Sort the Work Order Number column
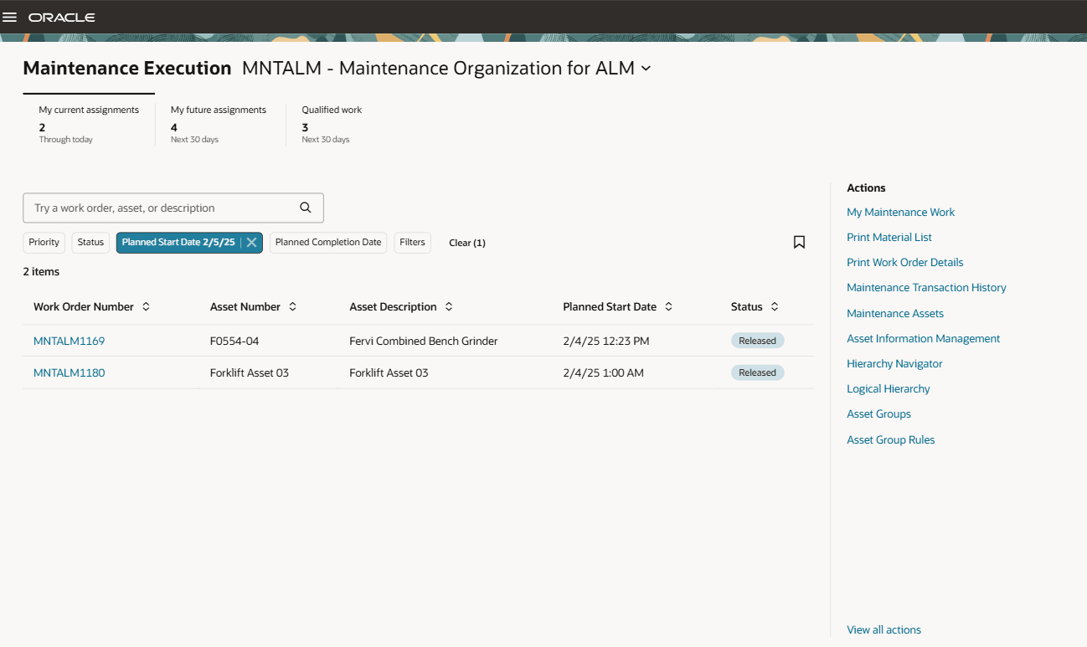The height and width of the screenshot is (647, 1087). 147,306
